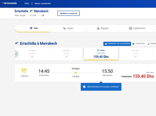156x116 pixels.
Task: Click no-flight icon under 30 mar.
Action: (x=67, y=57)
